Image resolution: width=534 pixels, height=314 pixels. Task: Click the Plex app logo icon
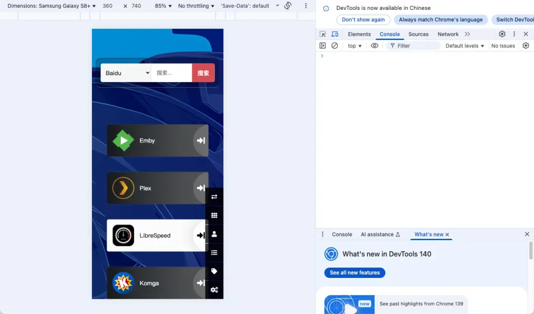click(123, 188)
